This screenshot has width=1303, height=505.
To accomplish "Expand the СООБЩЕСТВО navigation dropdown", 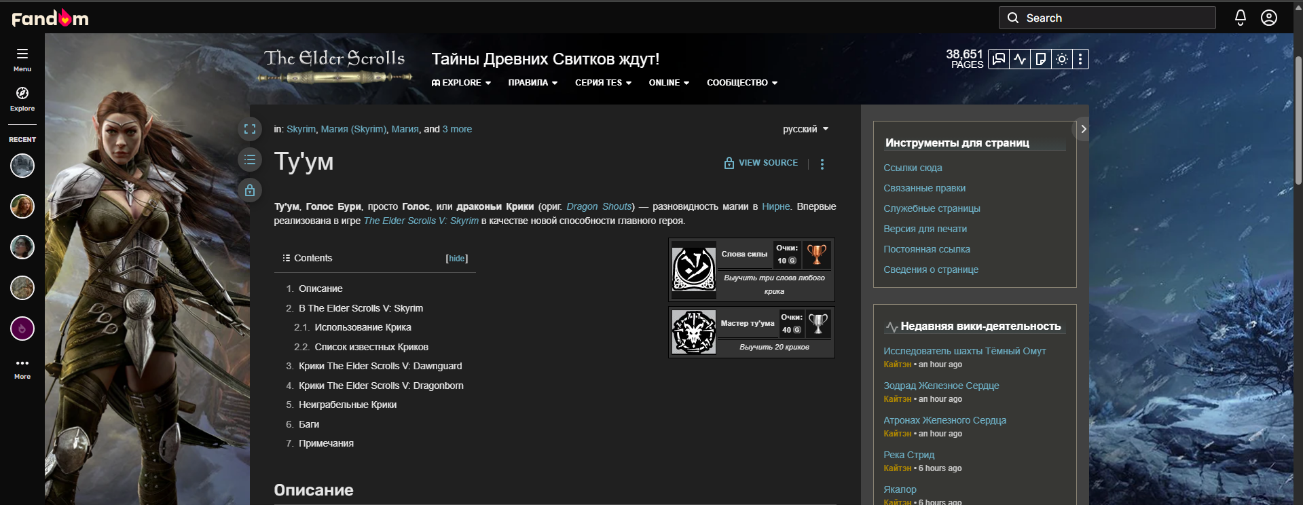I will [742, 83].
